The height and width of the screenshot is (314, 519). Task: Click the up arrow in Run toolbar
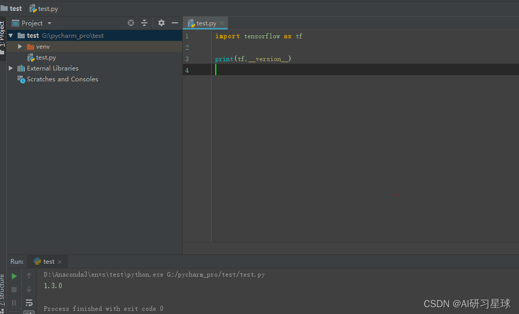[29, 276]
